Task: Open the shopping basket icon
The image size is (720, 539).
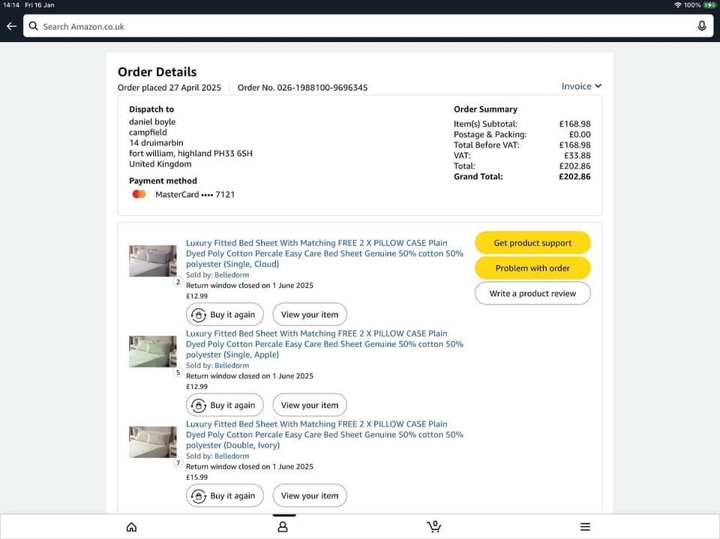Action: pos(433,526)
